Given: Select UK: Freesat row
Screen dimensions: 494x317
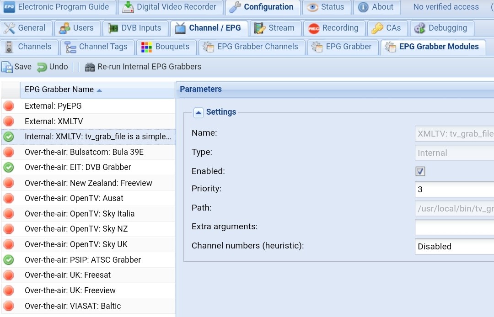Looking at the screenshot, I should (x=88, y=275).
